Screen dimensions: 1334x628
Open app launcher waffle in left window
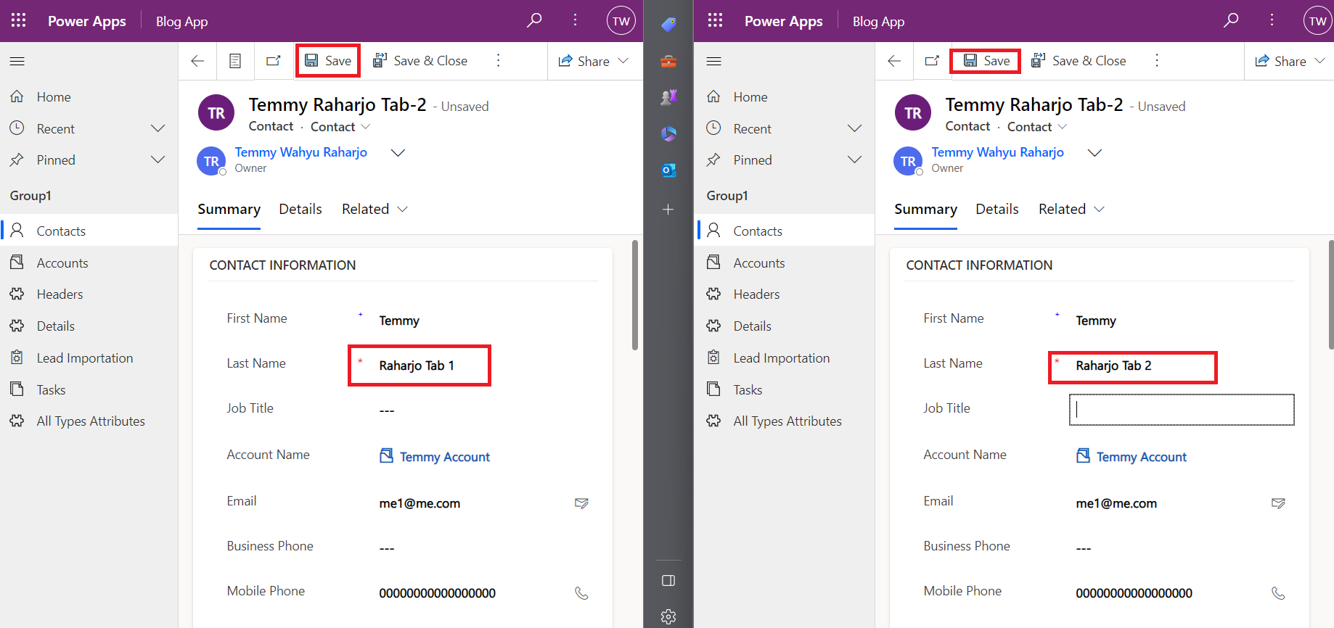18,20
